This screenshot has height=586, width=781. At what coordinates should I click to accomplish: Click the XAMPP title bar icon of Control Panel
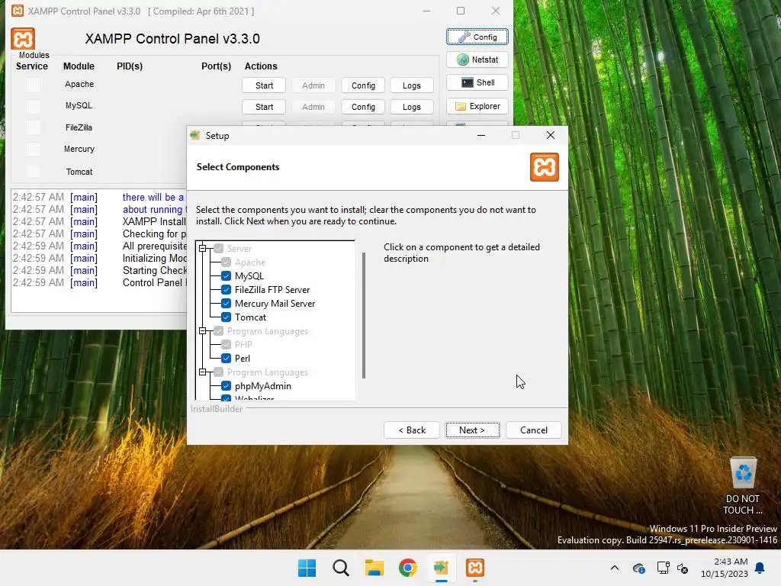[x=18, y=11]
